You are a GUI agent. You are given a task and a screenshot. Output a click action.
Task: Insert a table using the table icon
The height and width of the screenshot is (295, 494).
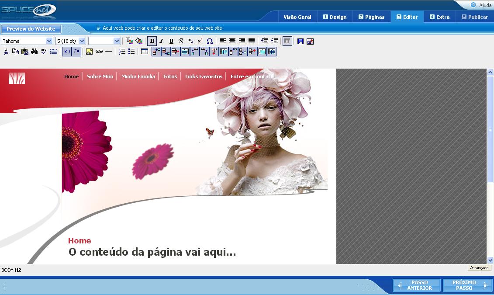(144, 52)
